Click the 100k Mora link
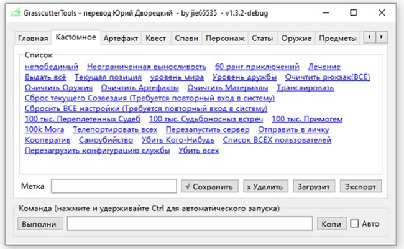This screenshot has width=404, height=249. tap(44, 129)
